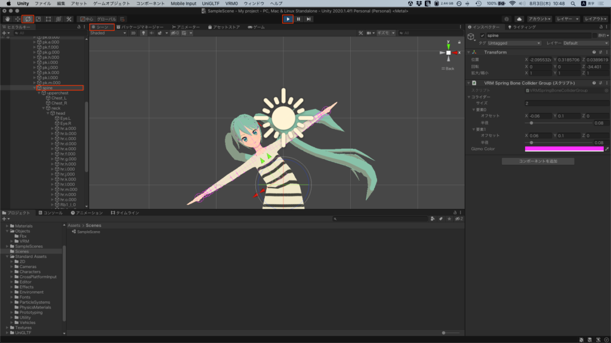The width and height of the screenshot is (611, 343).
Task: Select the Rotate tool
Action: (27, 19)
